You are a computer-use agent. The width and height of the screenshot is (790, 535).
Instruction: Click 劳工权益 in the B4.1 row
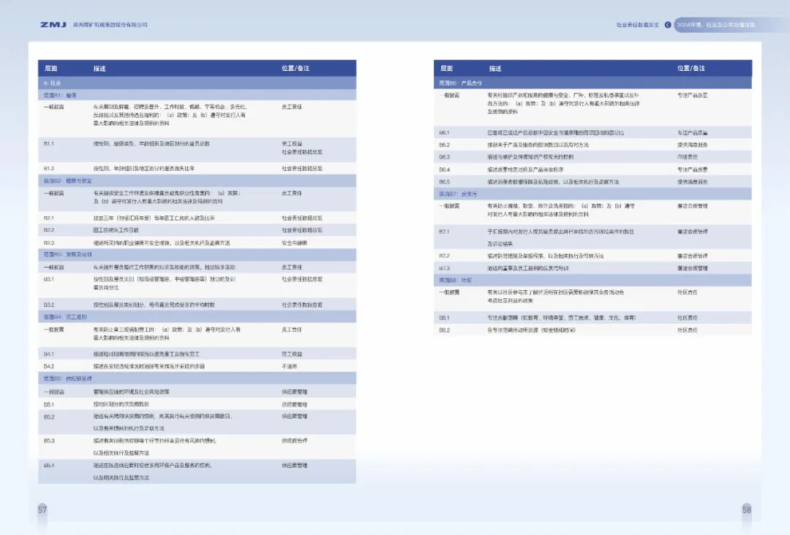[292, 354]
